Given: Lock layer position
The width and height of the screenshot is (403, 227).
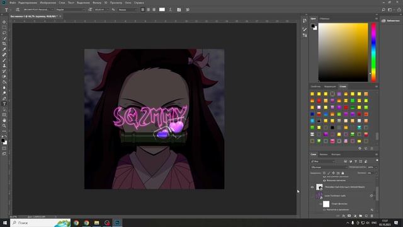Looking at the screenshot, I should click(333, 173).
